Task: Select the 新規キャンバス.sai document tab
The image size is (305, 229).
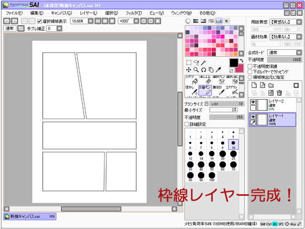Action: click(30, 216)
